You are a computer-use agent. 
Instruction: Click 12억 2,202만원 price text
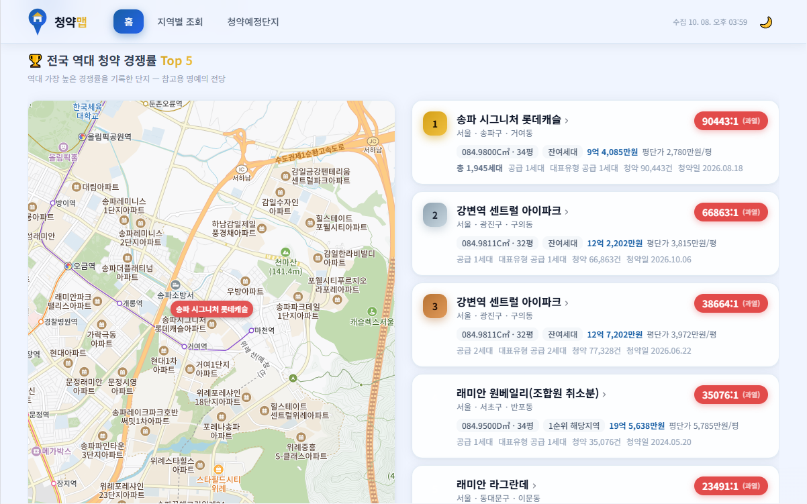(614, 243)
